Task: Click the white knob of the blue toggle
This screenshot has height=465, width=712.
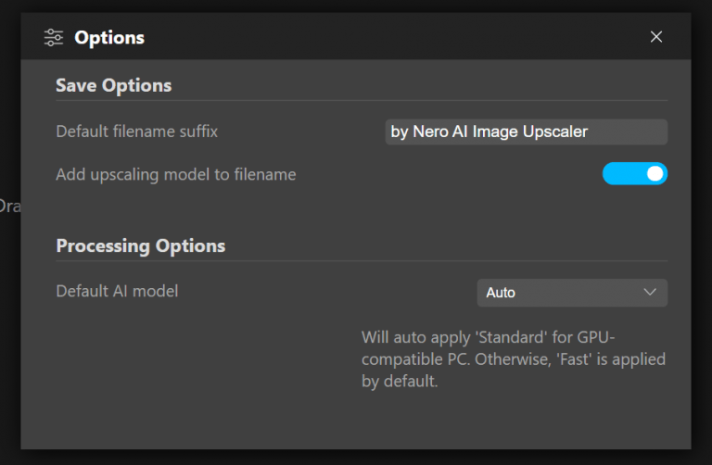Action: 655,174
